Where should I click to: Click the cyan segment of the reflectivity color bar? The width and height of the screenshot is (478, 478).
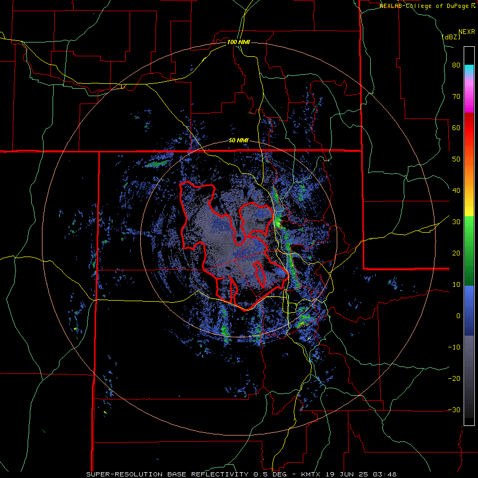click(469, 70)
